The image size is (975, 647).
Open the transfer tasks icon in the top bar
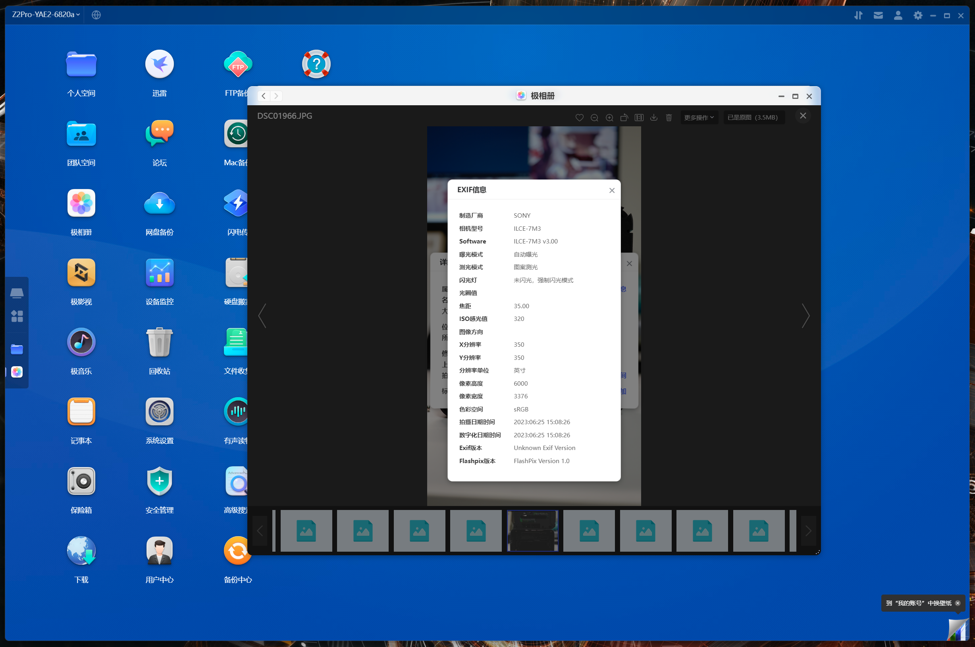click(x=858, y=15)
